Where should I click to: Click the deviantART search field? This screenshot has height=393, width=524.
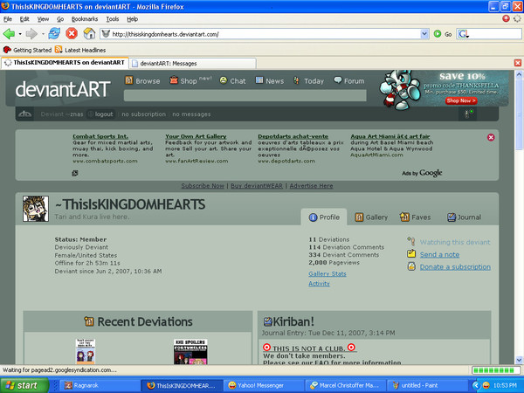[245, 95]
